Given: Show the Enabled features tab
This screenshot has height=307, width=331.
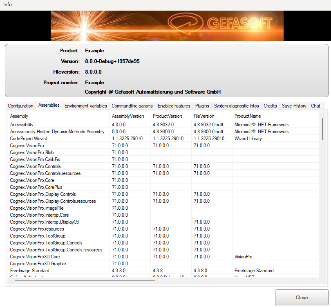Looking at the screenshot, I should [x=174, y=106].
